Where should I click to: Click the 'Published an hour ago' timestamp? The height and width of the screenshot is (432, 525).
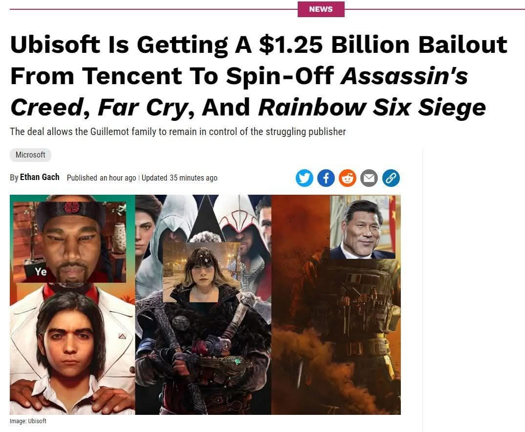pyautogui.click(x=102, y=178)
